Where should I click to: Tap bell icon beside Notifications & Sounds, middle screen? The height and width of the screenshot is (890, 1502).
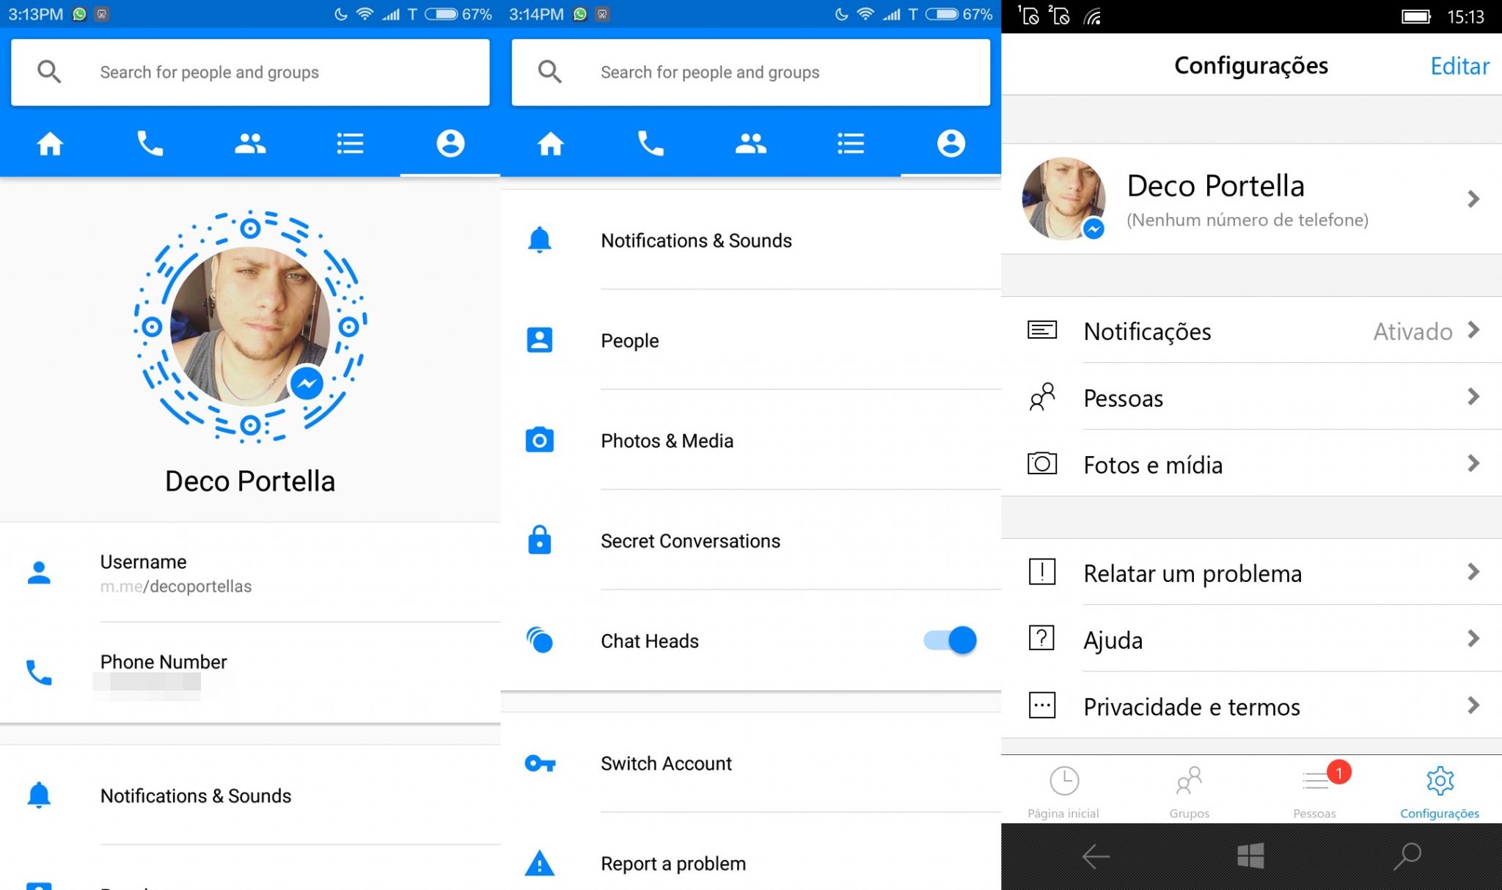[540, 240]
